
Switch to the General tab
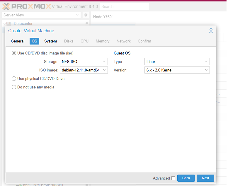[18, 41]
